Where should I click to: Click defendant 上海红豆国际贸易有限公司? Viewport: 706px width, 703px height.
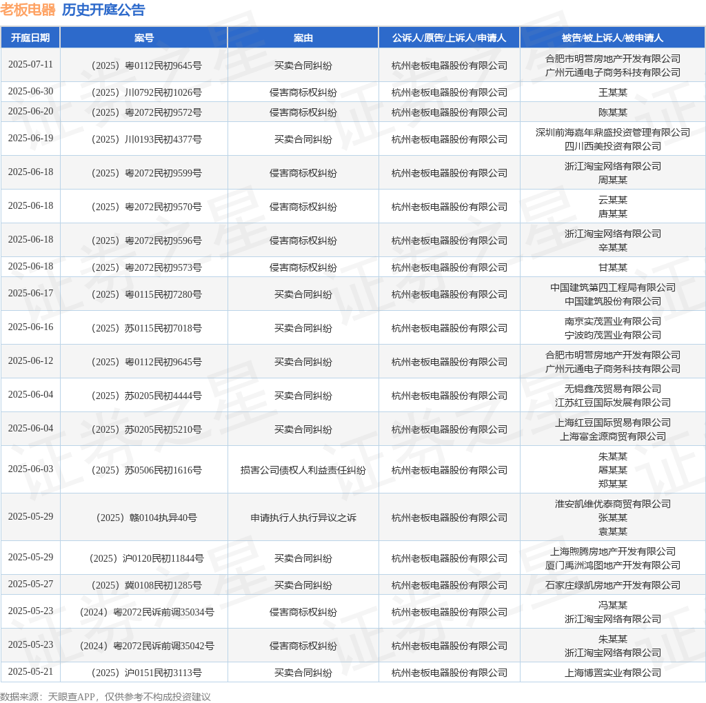(613, 422)
